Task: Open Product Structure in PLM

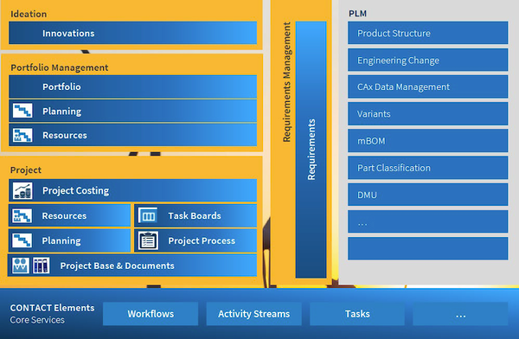Action: click(427, 33)
